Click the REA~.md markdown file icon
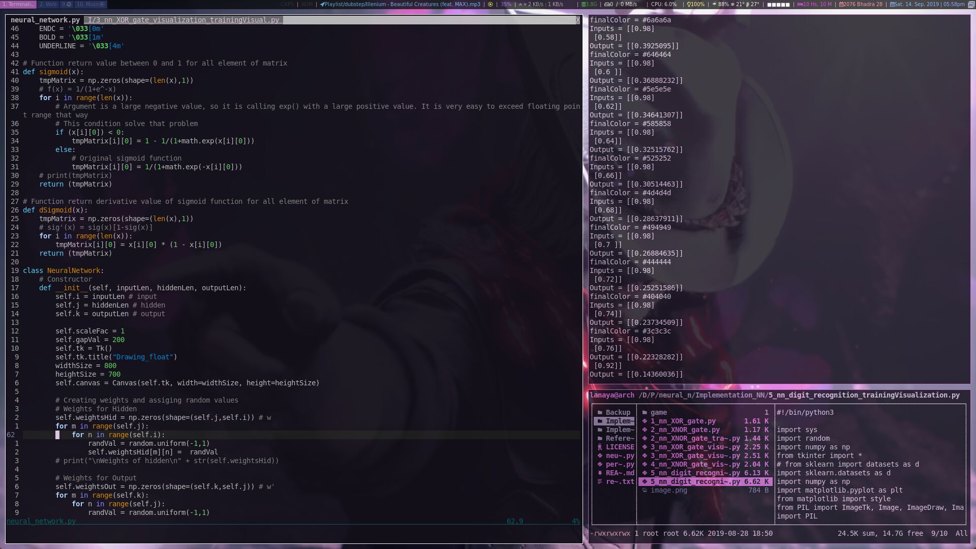The image size is (976, 549). [600, 473]
